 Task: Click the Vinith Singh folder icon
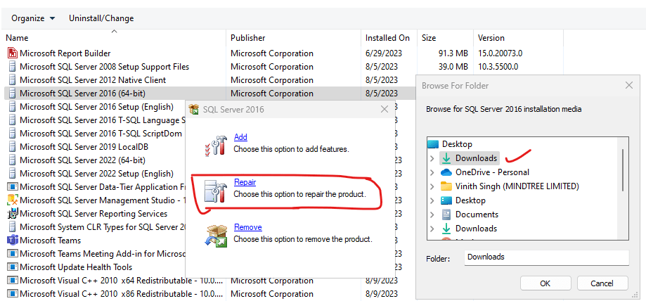pyautogui.click(x=446, y=186)
